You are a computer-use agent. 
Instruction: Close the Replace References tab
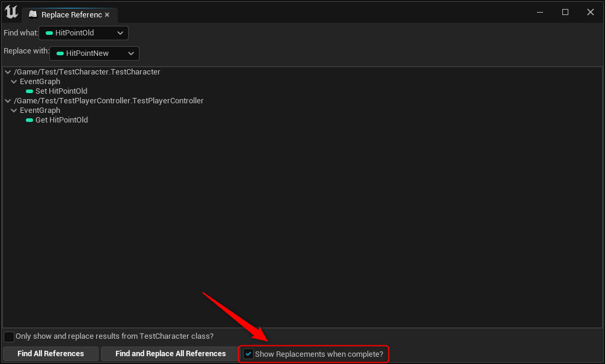107,14
